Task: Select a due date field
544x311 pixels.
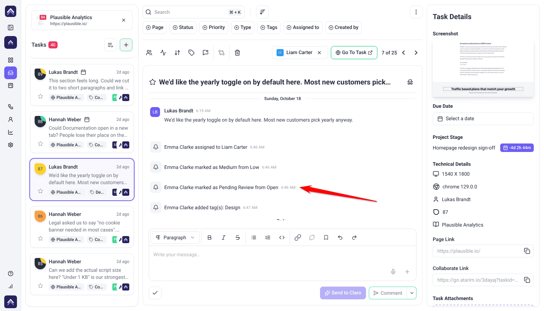Action: [483, 119]
